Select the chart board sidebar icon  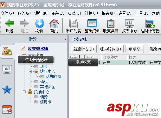7,69
